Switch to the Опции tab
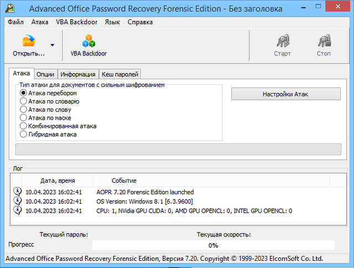Screen dimensions: 354x268 coord(45,74)
